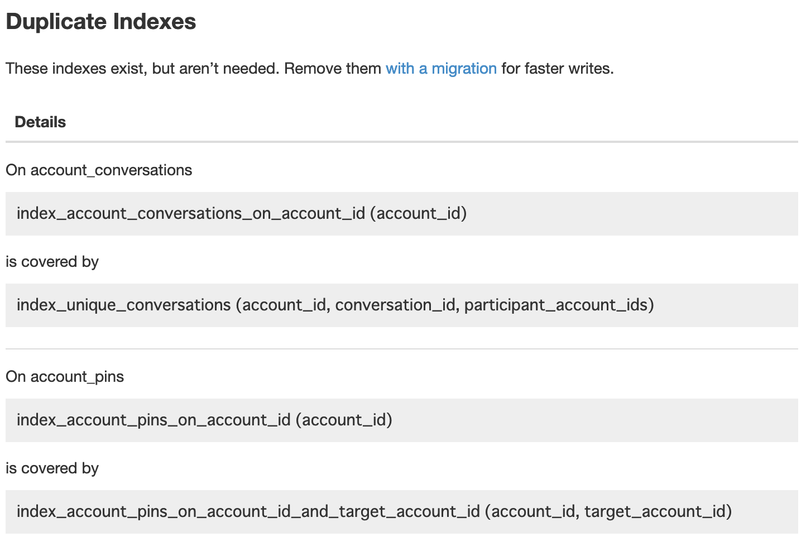Click "is covered by" below the account_pins index
806x556 pixels.
point(52,468)
